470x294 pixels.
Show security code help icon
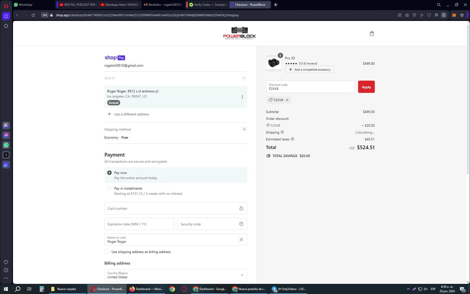click(241, 224)
